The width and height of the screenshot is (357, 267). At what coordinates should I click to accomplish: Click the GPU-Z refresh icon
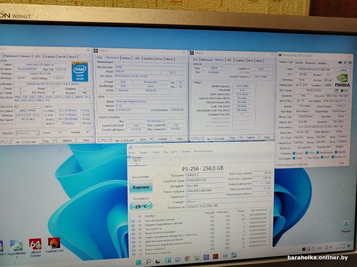[x=345, y=62]
